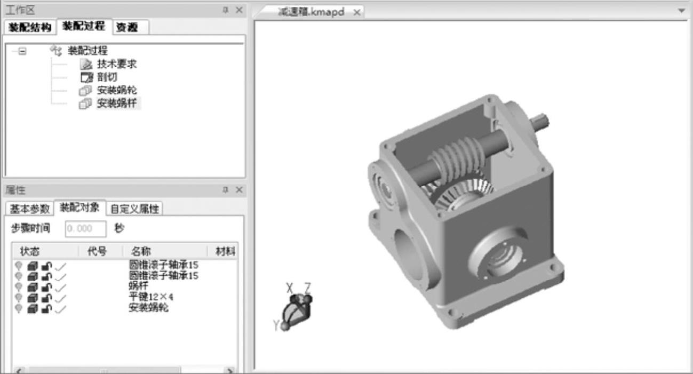Select 剖切 in the process tree
The image size is (693, 374).
coord(107,77)
